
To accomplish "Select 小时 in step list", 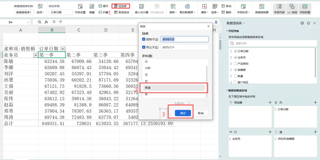I will tap(174, 68).
